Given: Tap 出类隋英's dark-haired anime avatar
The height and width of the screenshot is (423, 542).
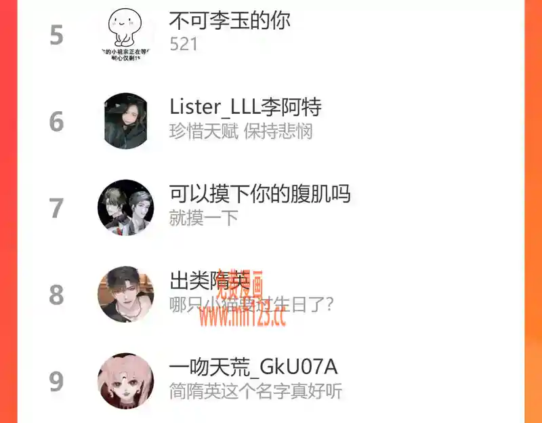Looking at the screenshot, I should tap(125, 294).
